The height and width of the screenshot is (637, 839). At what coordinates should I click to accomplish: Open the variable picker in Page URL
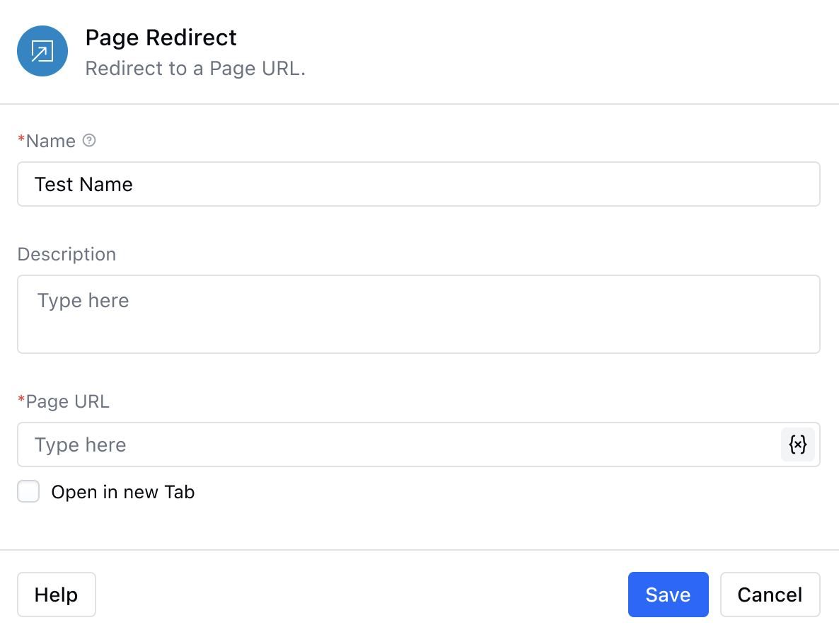pyautogui.click(x=797, y=444)
